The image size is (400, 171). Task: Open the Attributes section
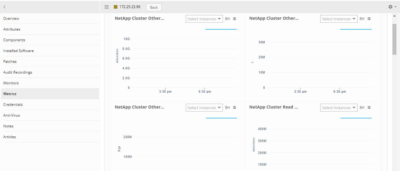50,29
